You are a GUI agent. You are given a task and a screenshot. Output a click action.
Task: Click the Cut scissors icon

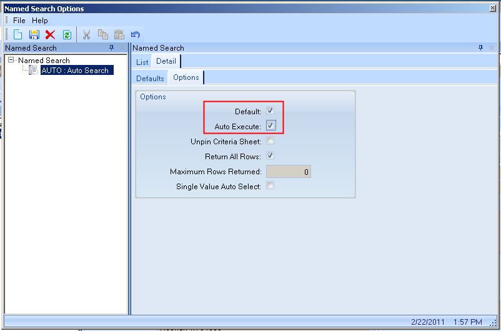pos(87,34)
